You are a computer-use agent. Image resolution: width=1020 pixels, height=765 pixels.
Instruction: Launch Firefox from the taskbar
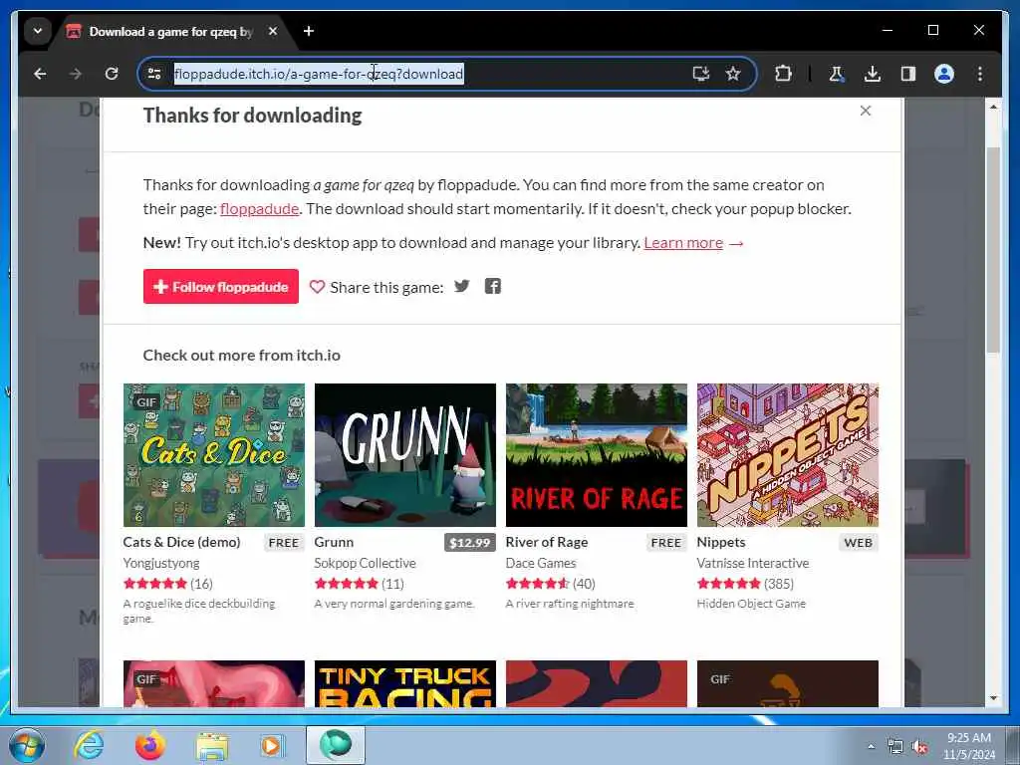(149, 745)
